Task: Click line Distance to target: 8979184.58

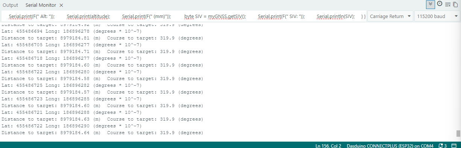Action: point(102,79)
